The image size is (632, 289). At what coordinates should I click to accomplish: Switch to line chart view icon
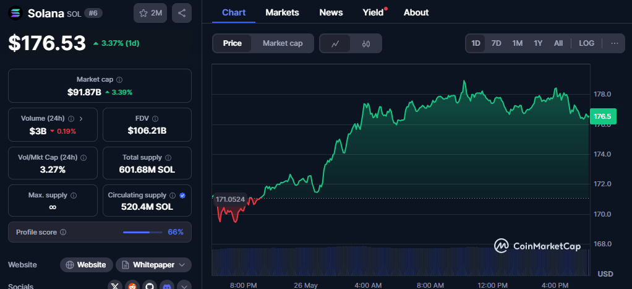click(335, 43)
